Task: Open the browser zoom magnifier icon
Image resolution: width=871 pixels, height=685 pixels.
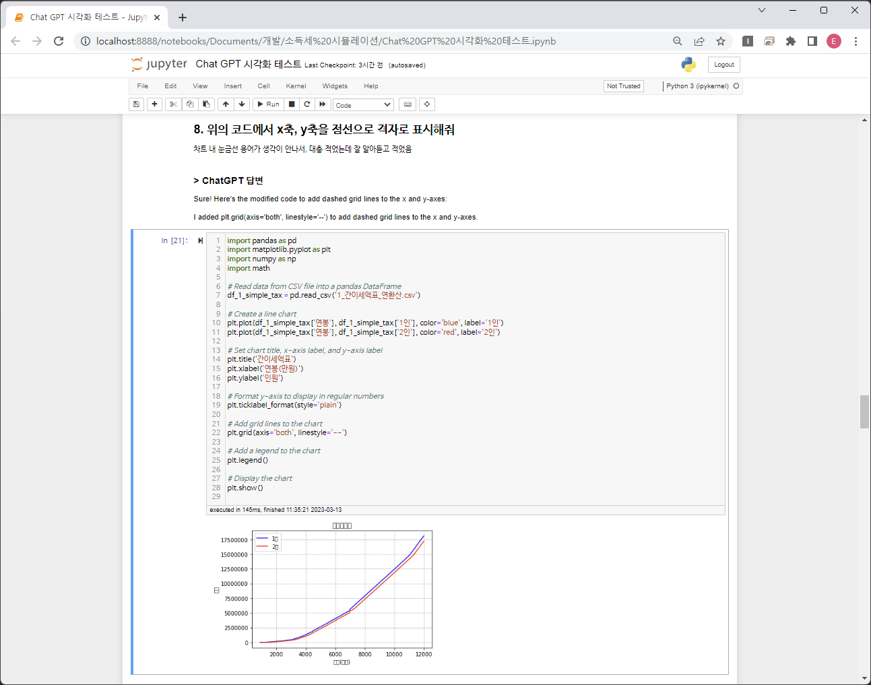Action: [678, 41]
